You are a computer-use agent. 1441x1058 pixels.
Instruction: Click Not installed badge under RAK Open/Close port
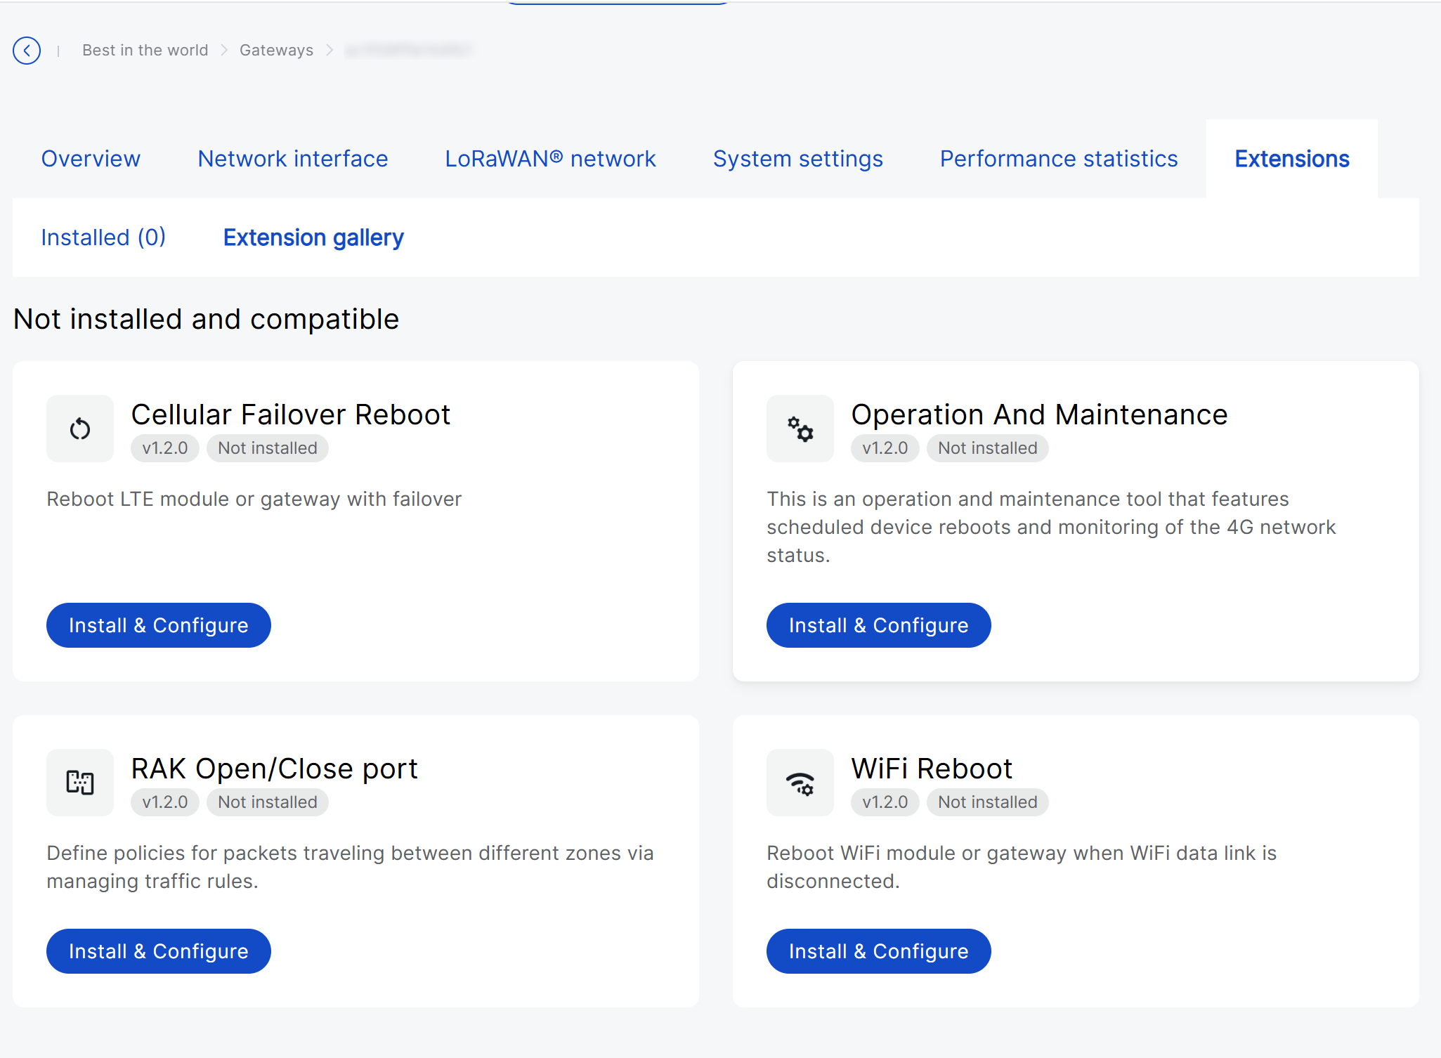coord(268,802)
